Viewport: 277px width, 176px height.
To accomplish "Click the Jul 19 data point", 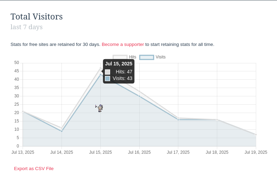I will pos(256,135).
